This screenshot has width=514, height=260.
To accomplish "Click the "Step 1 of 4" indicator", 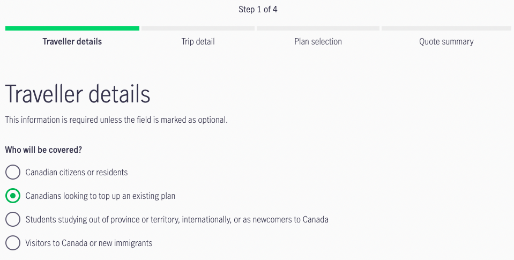I will click(258, 9).
